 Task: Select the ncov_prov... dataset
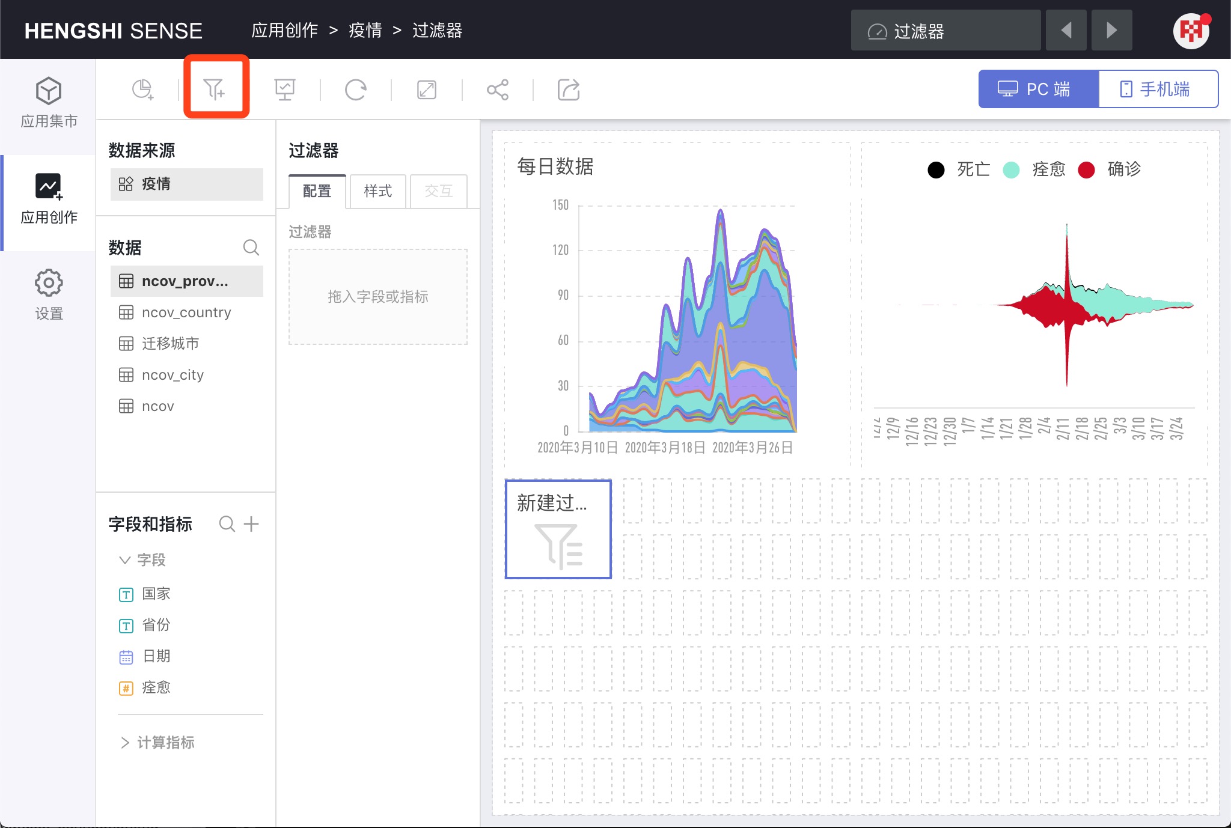point(187,281)
